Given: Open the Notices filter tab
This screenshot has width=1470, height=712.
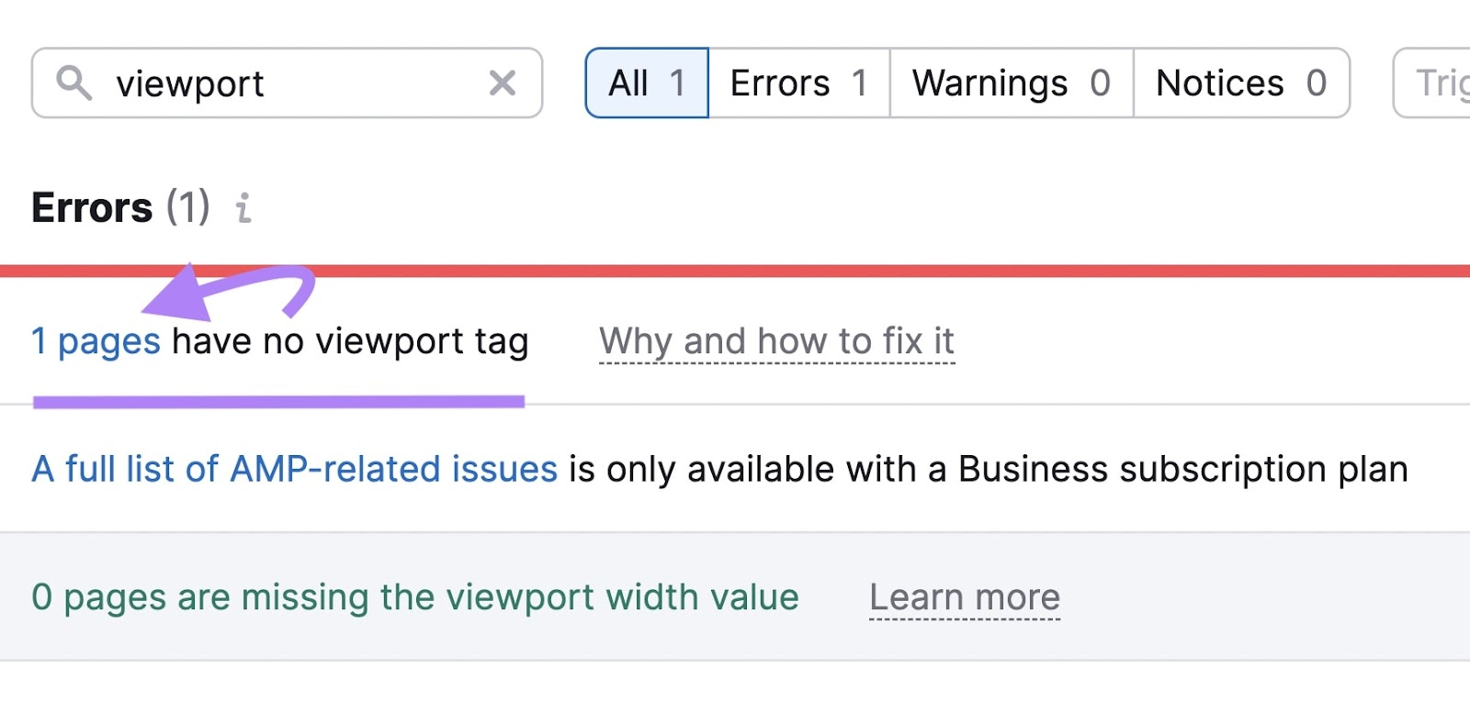Looking at the screenshot, I should (x=1241, y=83).
